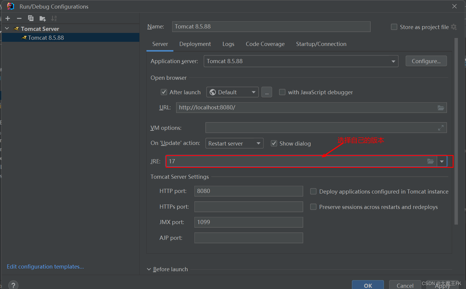Click the vertical scrollbar on right panel

[x=456, y=131]
